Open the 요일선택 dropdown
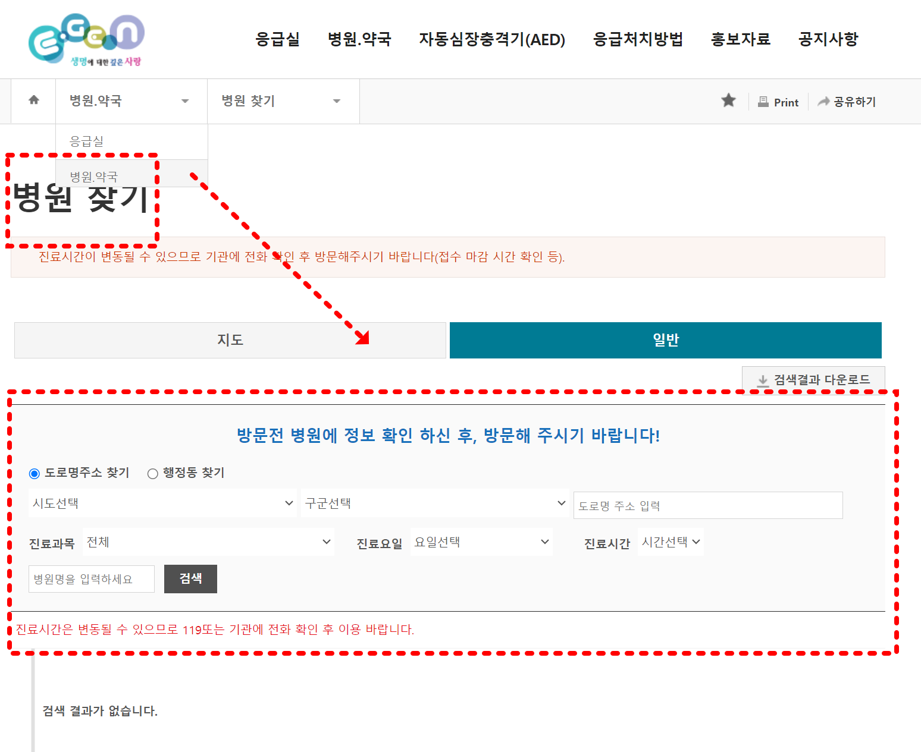921x752 pixels. click(481, 542)
